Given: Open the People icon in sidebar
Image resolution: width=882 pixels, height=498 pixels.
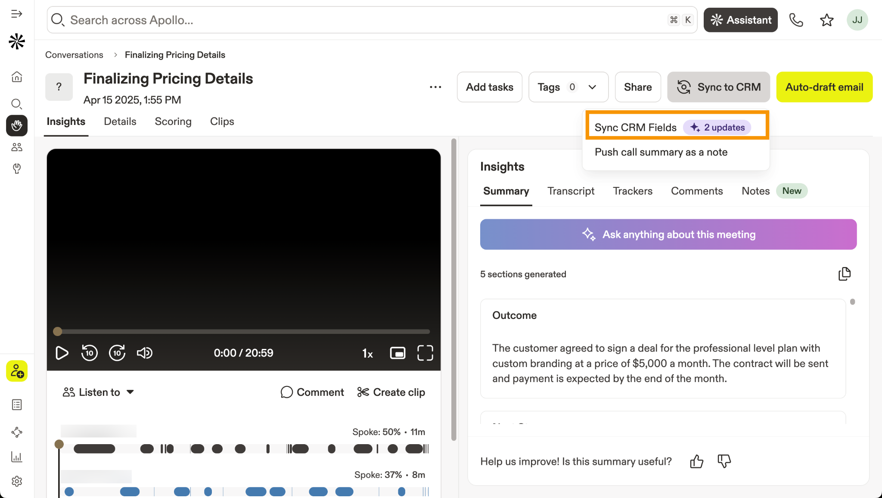Looking at the screenshot, I should (x=17, y=147).
